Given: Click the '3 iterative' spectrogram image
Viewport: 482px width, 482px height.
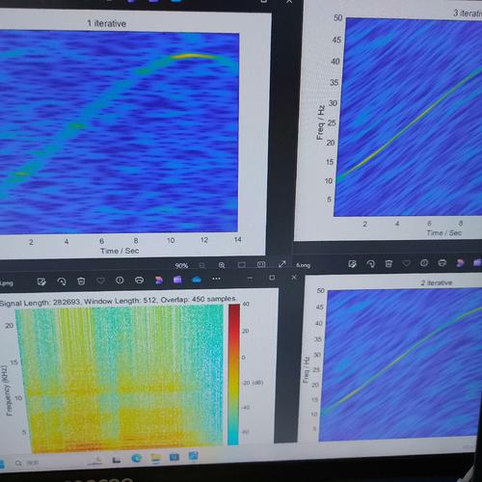Looking at the screenshot, I should coord(408,118).
